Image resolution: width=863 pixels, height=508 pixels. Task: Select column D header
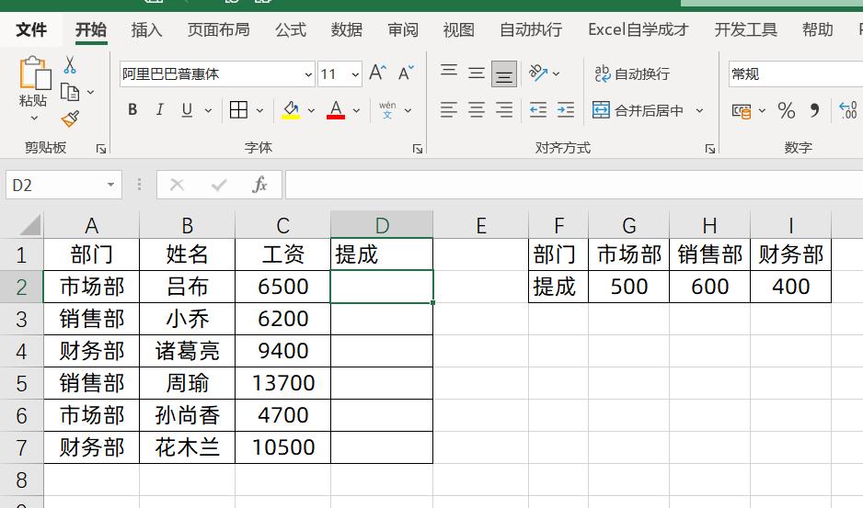pos(382,225)
